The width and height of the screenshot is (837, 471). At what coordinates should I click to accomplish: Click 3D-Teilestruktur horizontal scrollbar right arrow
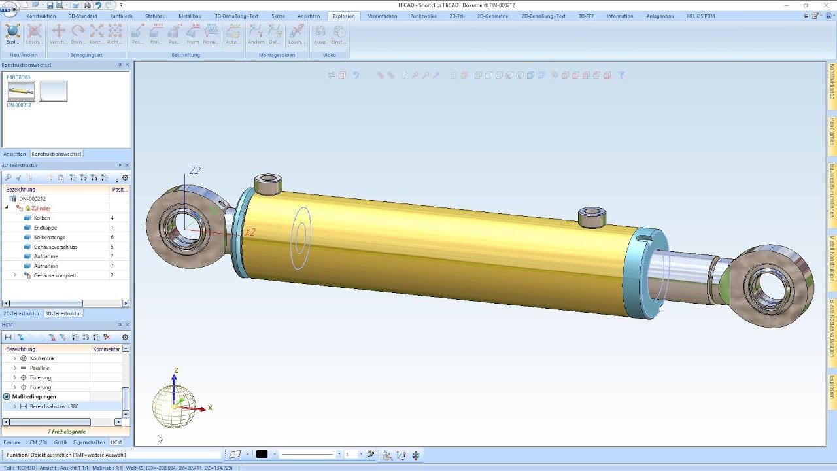(x=126, y=304)
